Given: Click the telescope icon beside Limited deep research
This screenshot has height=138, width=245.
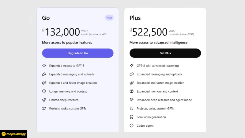Looking at the screenshot, I should pyautogui.click(x=44, y=100).
